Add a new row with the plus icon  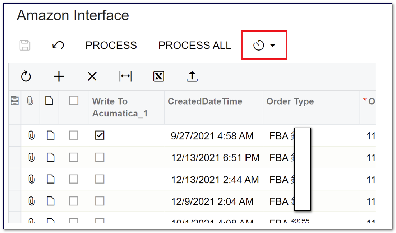[59, 76]
